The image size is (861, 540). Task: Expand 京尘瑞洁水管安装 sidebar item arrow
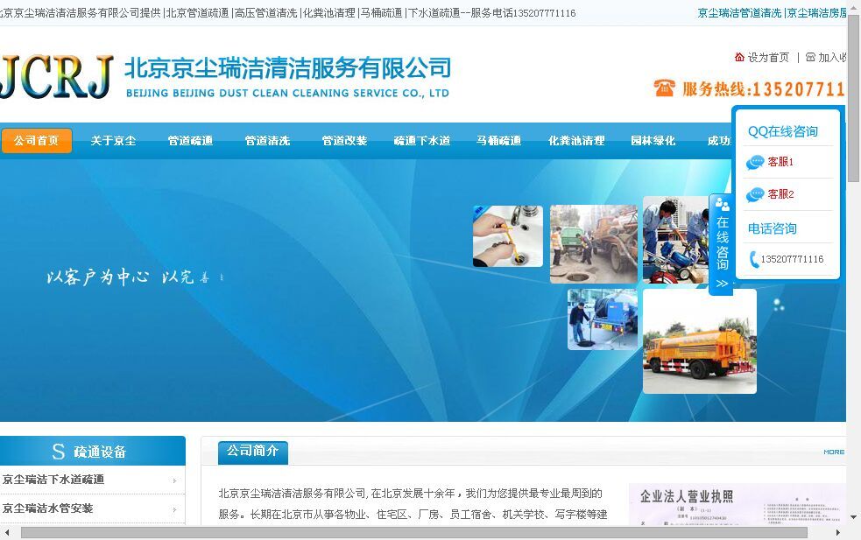(x=174, y=508)
